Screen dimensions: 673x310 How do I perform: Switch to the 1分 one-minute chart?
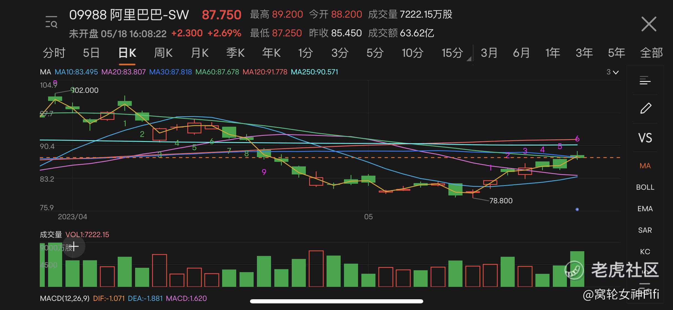point(306,53)
